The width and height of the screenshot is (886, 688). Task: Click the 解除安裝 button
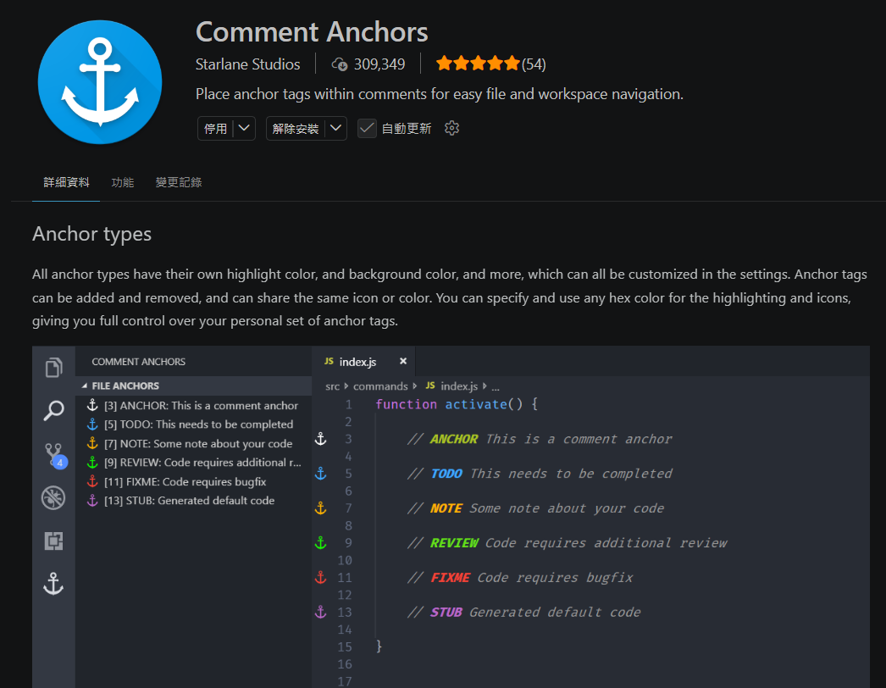pos(296,128)
